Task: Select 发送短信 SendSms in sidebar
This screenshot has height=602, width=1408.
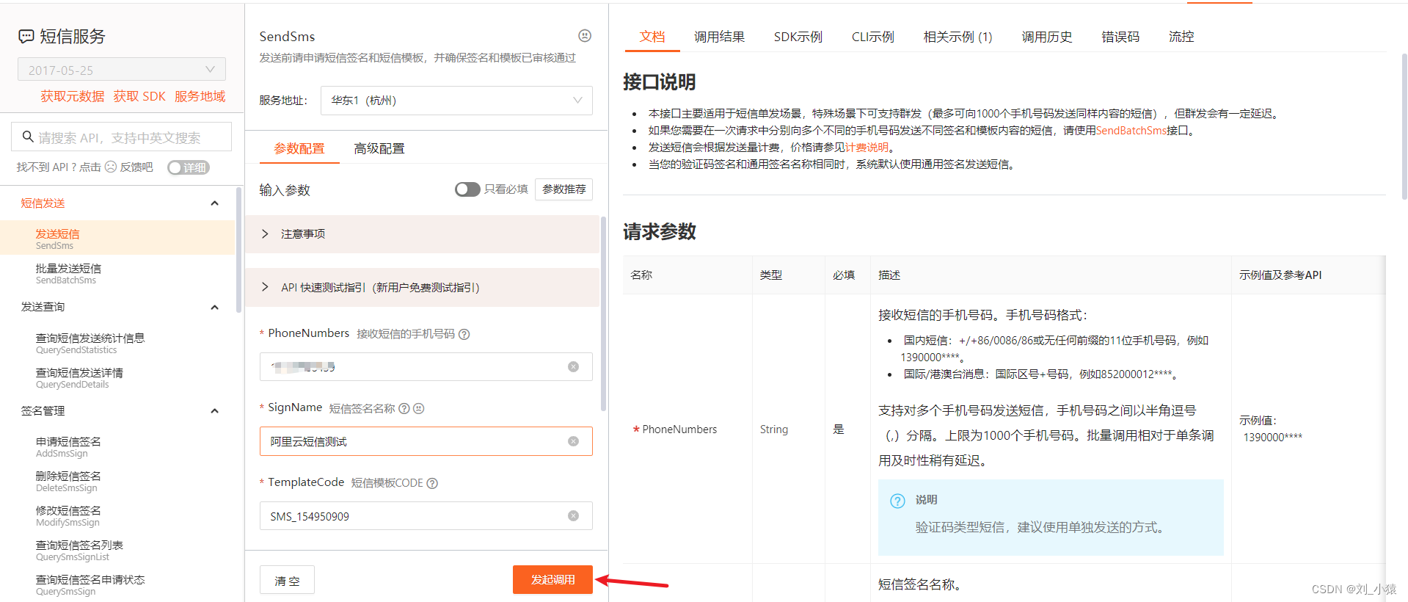Action: [117, 239]
